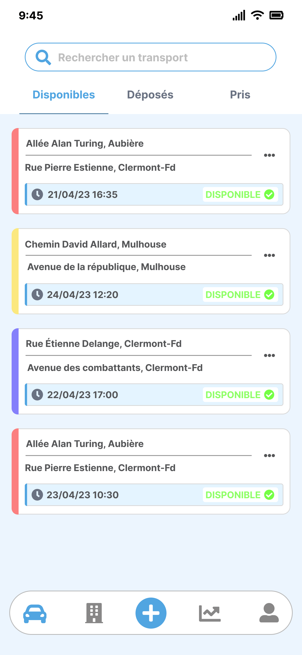Open the building icon tab in navigation
The image size is (302, 655).
(94, 613)
